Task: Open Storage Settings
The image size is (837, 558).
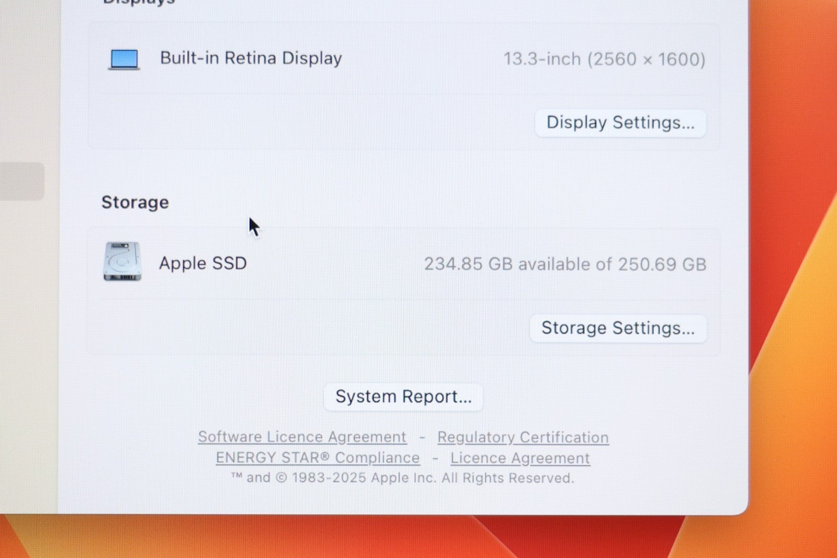Action: pyautogui.click(x=618, y=328)
